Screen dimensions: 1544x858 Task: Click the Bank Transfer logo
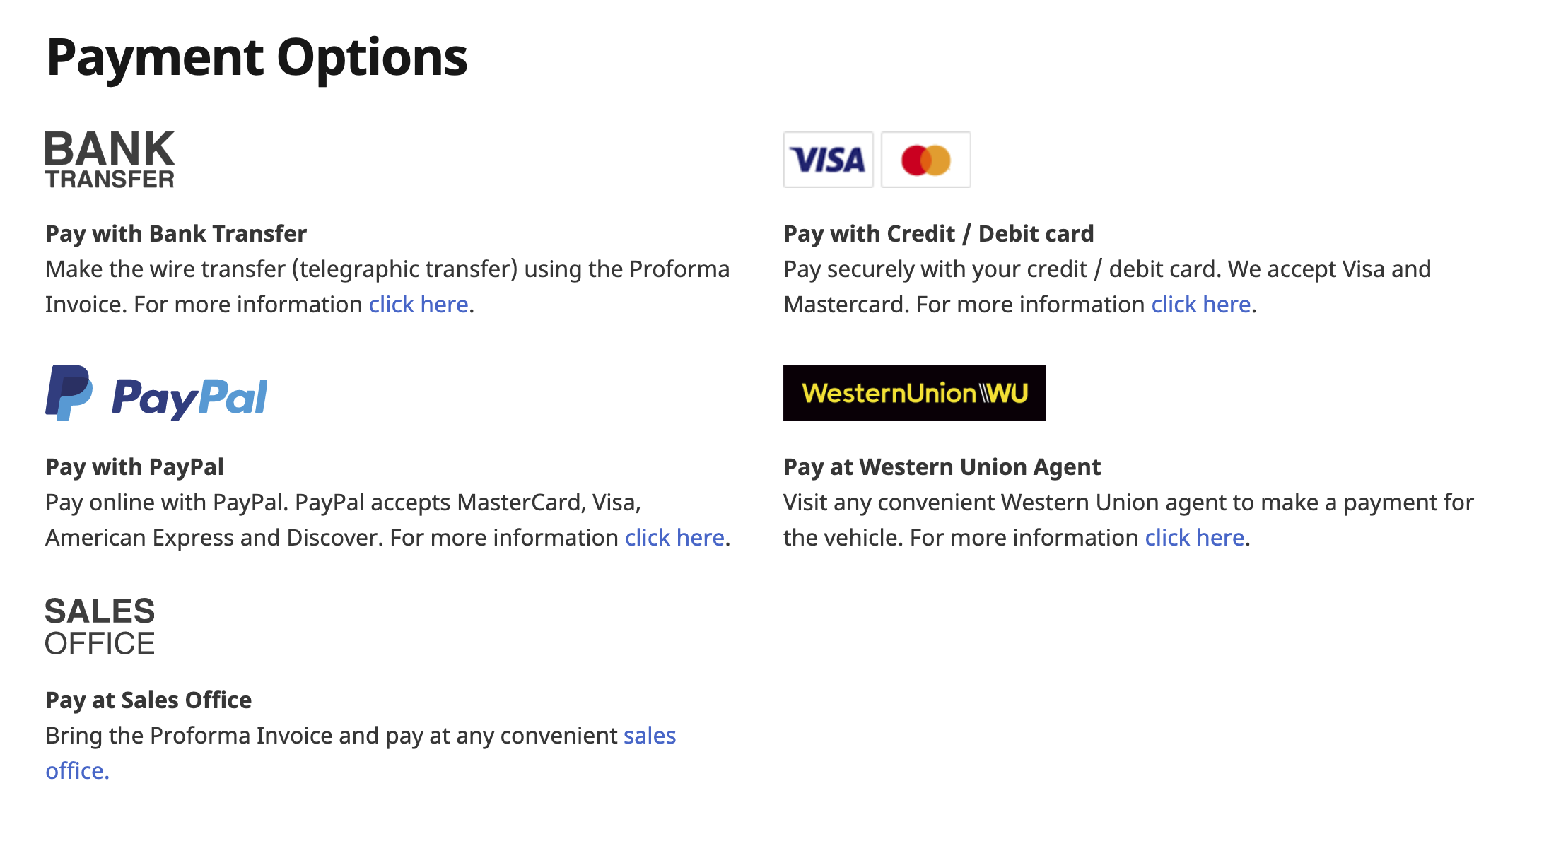coord(110,160)
